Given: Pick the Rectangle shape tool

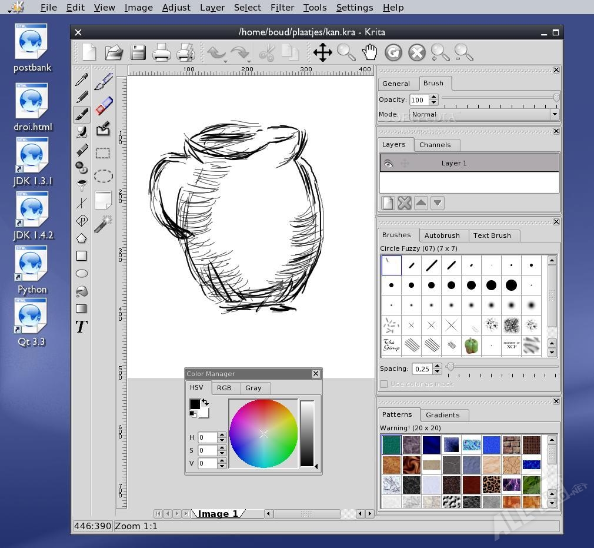Looking at the screenshot, I should pos(82,256).
